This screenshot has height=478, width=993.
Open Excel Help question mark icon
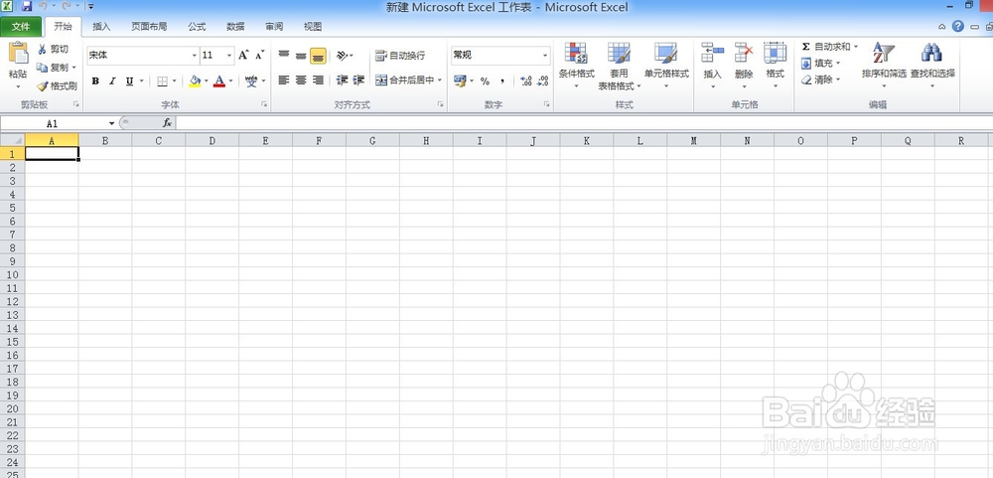[958, 26]
